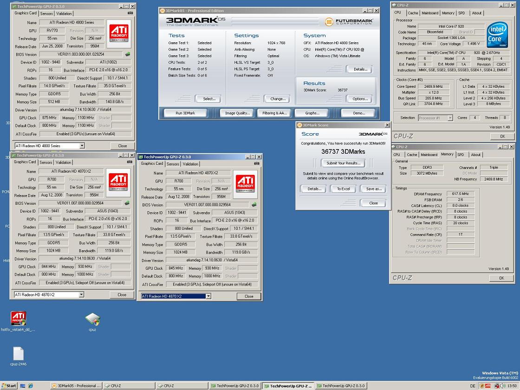Image resolution: width=520 pixels, height=390 pixels.
Task: Click the network icon in the system tray
Action: [497, 386]
